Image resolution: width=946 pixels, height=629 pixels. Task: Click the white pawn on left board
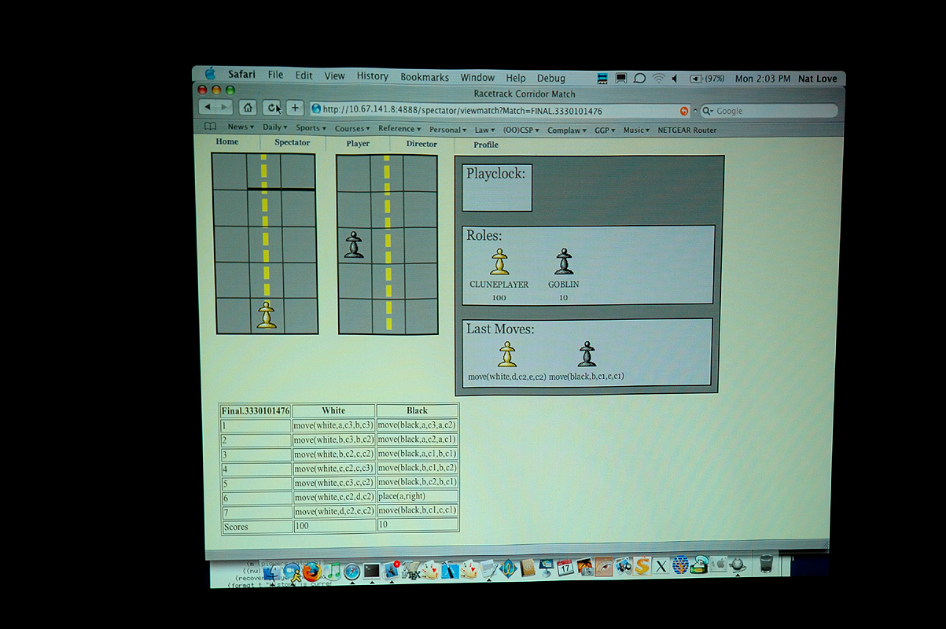(x=267, y=314)
